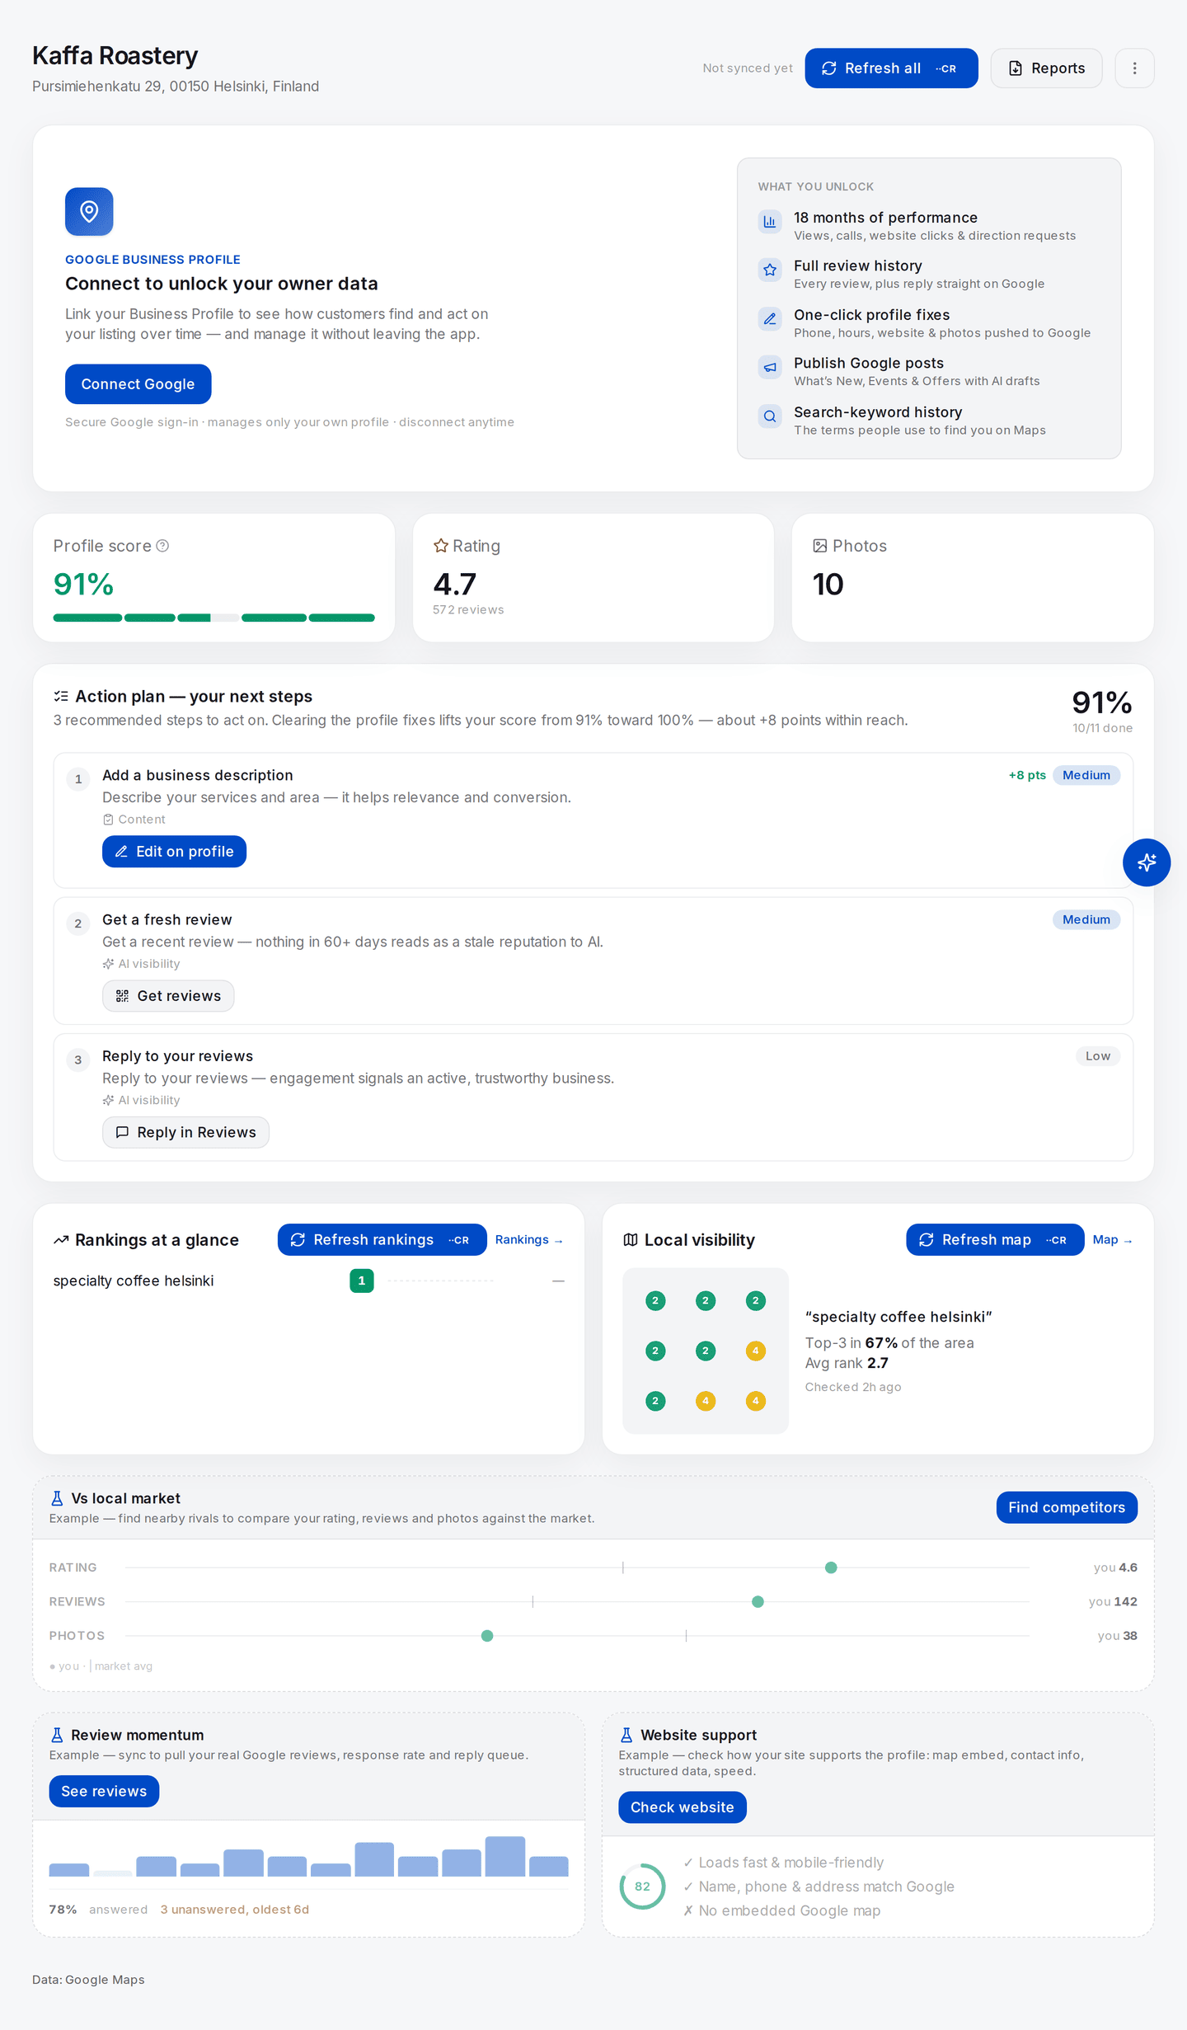
Task: Click the search icon beside Search-keyword history
Action: coord(770,416)
